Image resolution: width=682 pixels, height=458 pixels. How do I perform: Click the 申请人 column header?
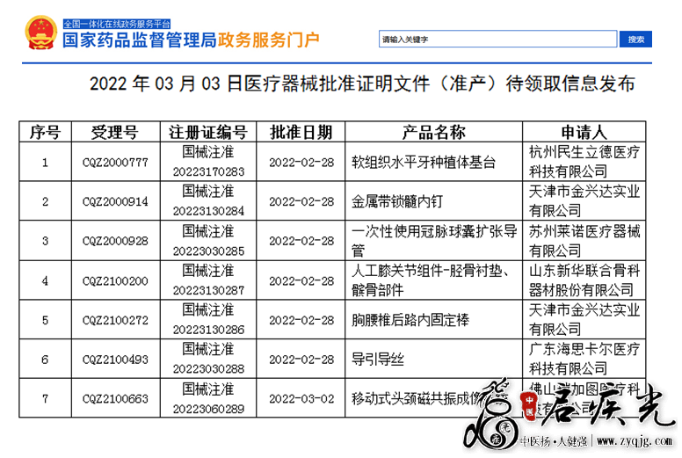584,132
